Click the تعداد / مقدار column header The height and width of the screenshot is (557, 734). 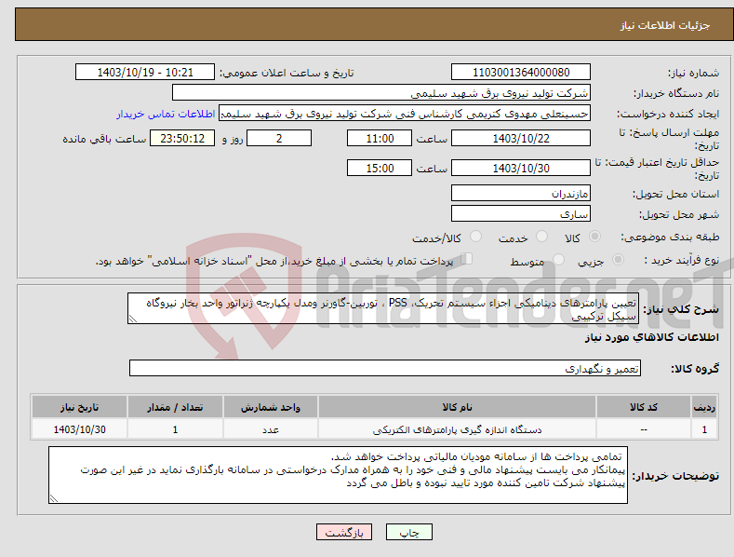175,407
